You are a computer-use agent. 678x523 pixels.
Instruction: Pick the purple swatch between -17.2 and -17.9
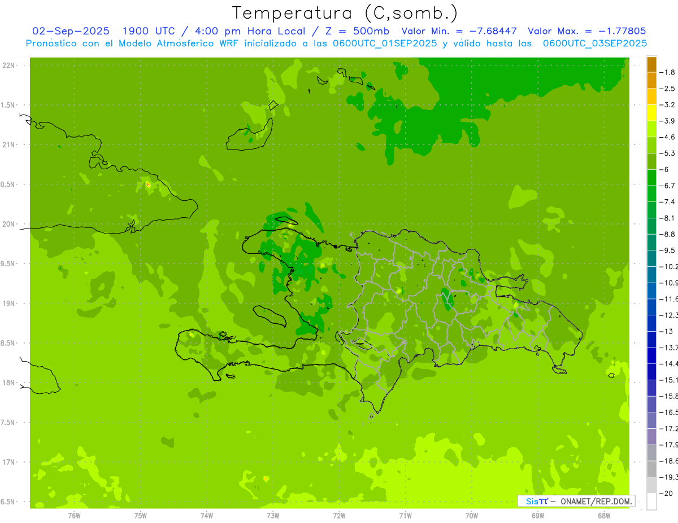pos(651,436)
